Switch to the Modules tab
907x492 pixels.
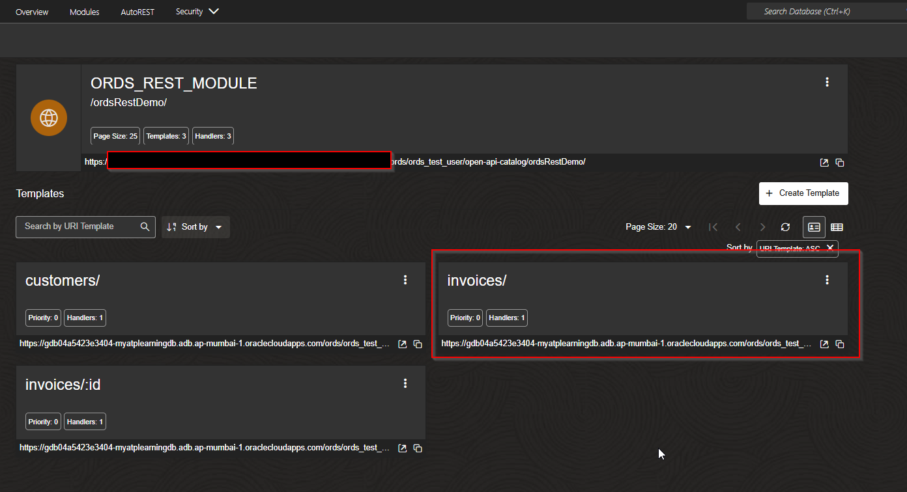coord(84,11)
